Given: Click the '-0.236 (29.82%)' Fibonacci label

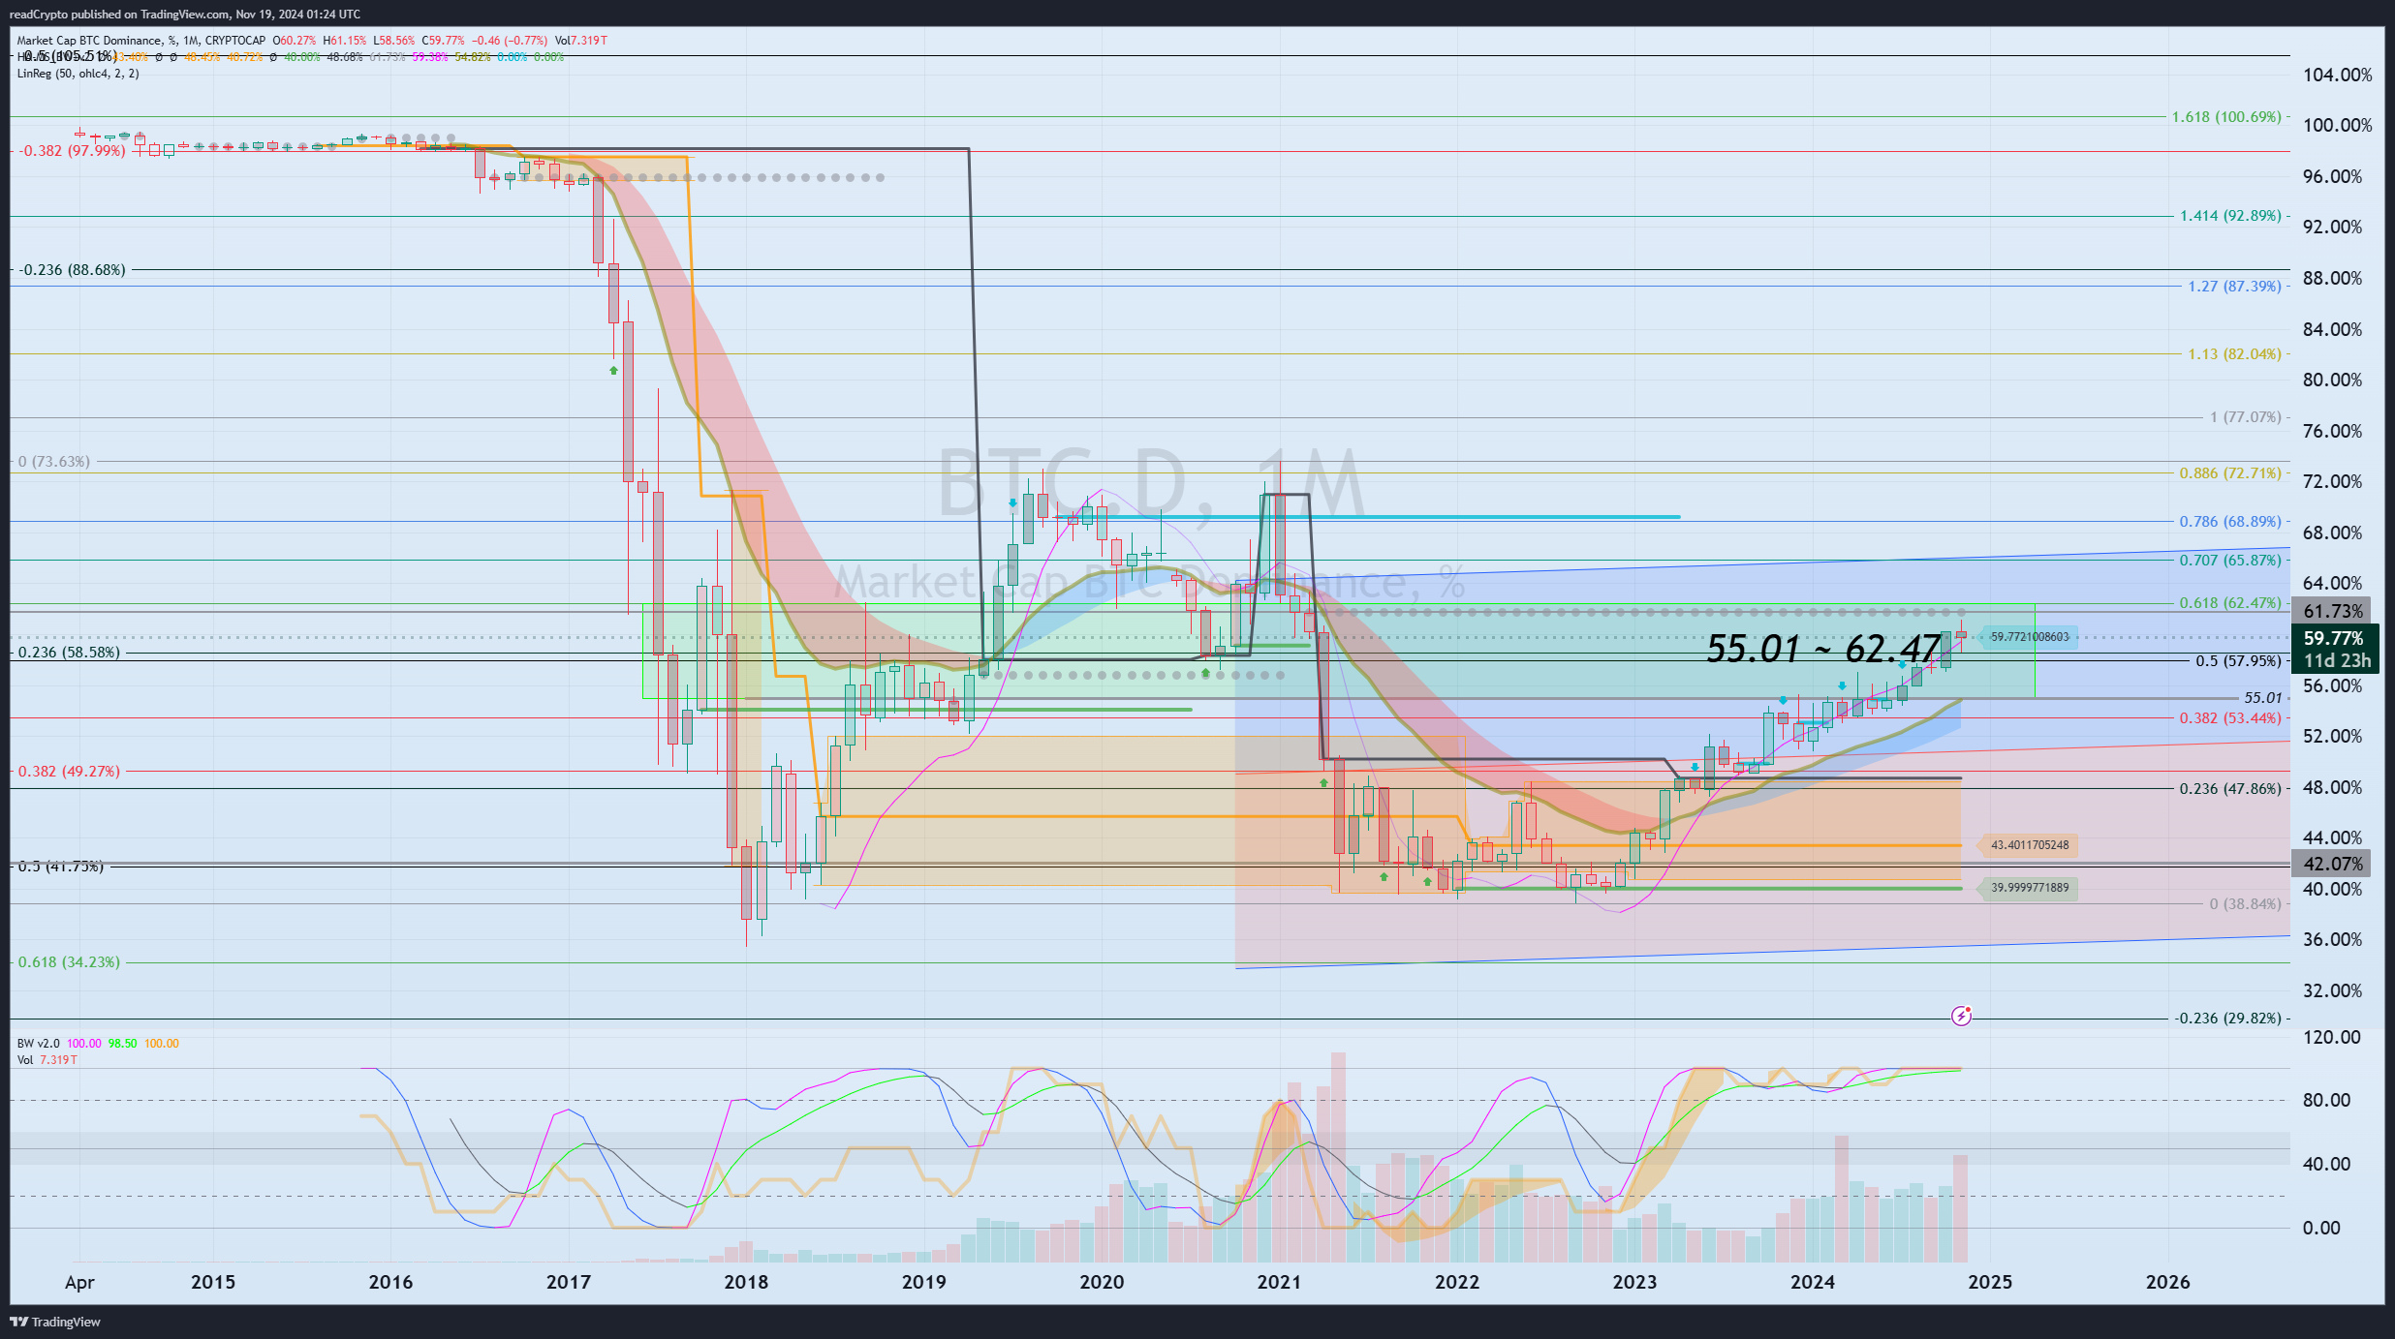Looking at the screenshot, I should [2228, 1019].
